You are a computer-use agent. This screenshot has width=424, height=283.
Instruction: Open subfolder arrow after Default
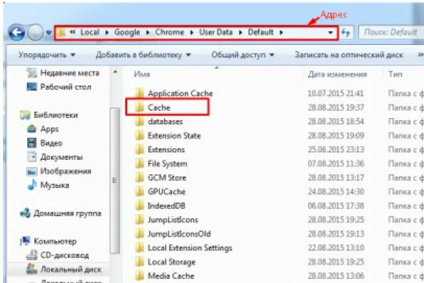tap(281, 32)
